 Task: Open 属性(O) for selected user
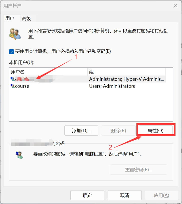(156, 130)
